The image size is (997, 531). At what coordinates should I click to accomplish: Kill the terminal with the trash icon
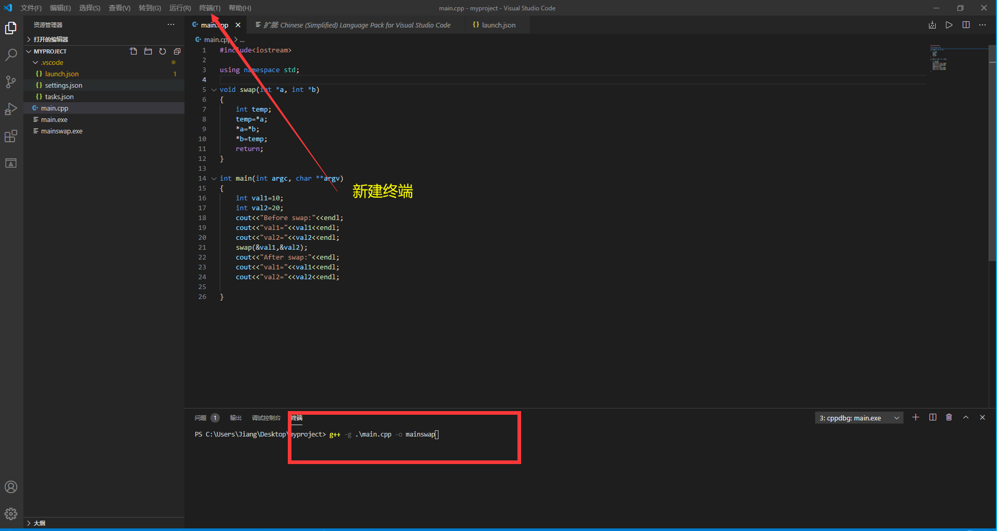[949, 417]
